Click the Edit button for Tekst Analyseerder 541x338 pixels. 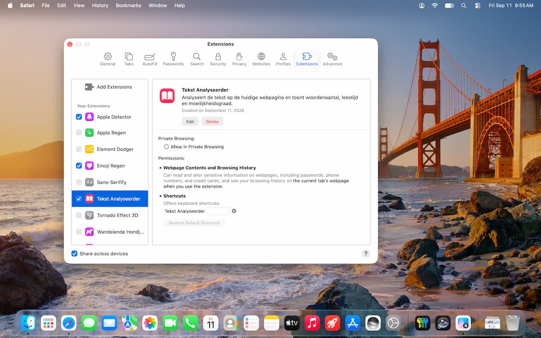[190, 122]
